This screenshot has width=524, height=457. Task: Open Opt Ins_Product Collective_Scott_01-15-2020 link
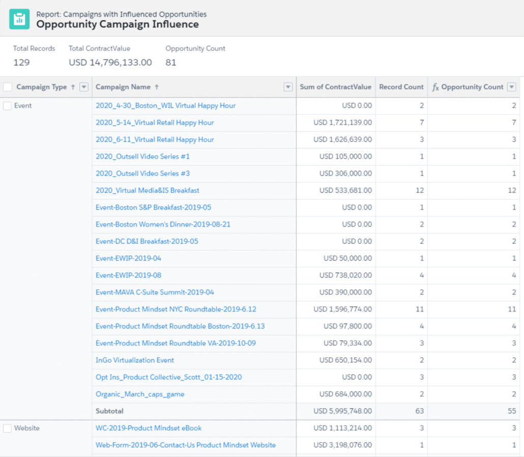coord(169,377)
